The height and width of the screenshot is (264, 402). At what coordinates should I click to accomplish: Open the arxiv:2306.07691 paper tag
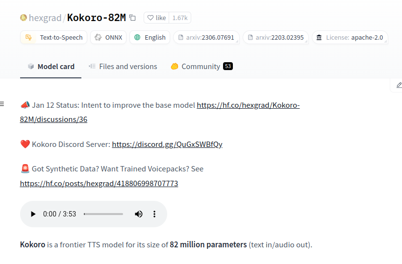[206, 37]
